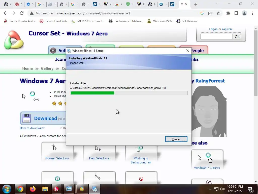Click the first gold rating star

(54, 103)
